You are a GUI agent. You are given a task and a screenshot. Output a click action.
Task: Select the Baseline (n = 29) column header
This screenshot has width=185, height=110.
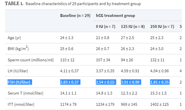click(75, 16)
